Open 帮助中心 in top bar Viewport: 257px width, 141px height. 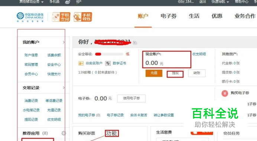(x=242, y=2)
